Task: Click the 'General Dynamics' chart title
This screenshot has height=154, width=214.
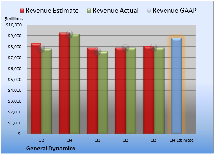Action: [51, 149]
